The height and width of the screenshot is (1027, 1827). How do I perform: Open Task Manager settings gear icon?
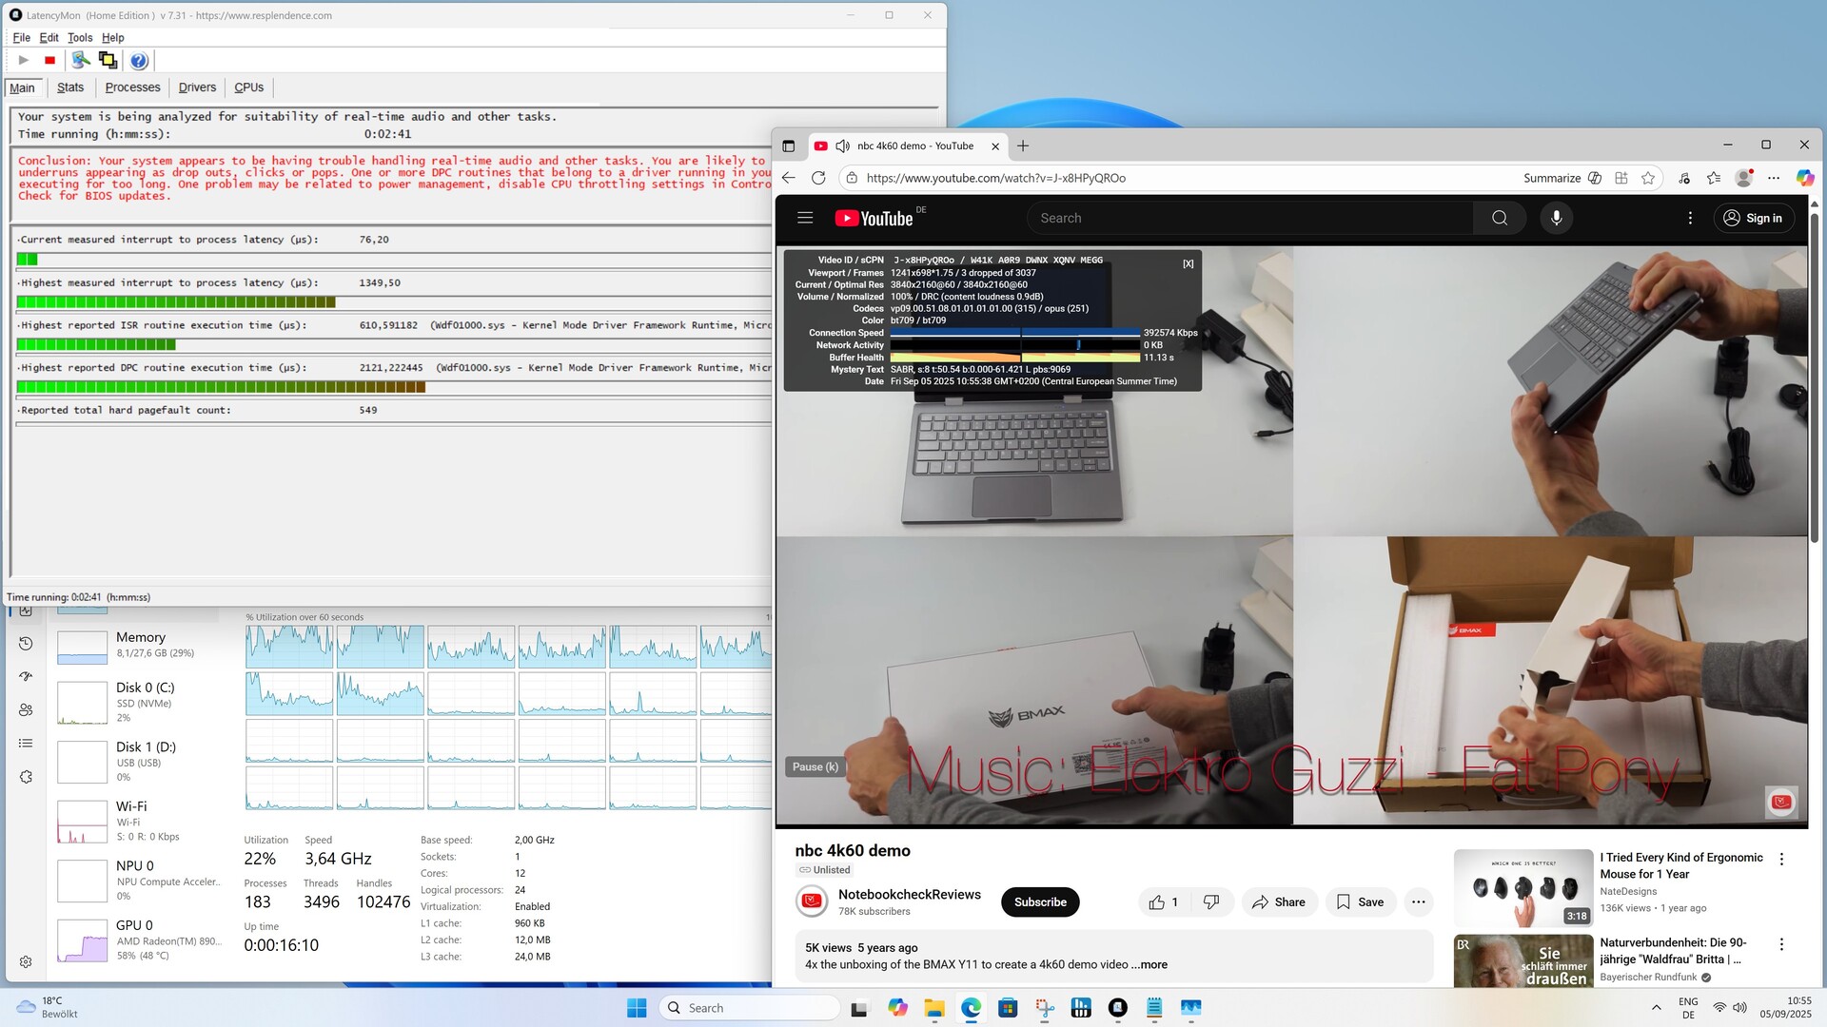coord(26,961)
